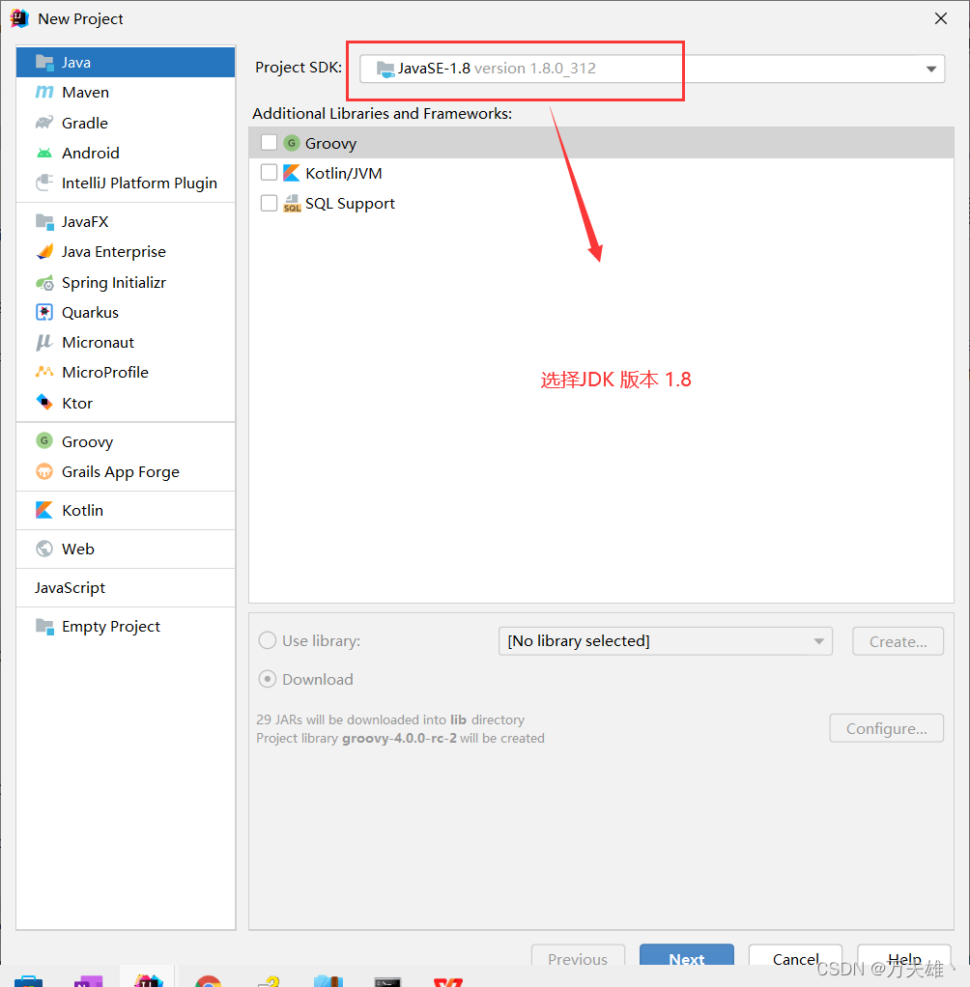The width and height of the screenshot is (970, 987).
Task: Click the Create... library button
Action: pyautogui.click(x=898, y=641)
